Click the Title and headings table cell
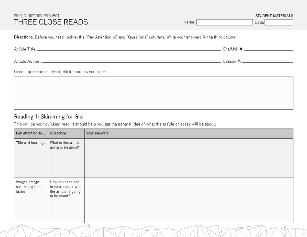This screenshot has height=237, width=307. [29, 143]
